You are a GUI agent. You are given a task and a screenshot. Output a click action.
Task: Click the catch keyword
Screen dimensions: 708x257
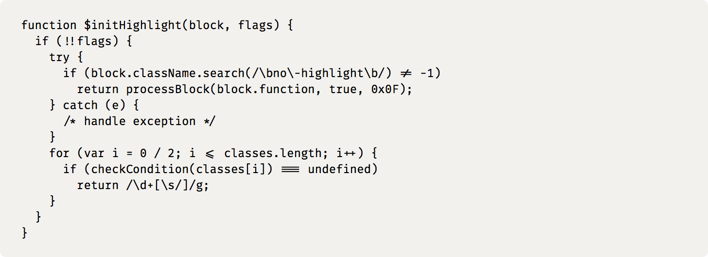(x=80, y=105)
